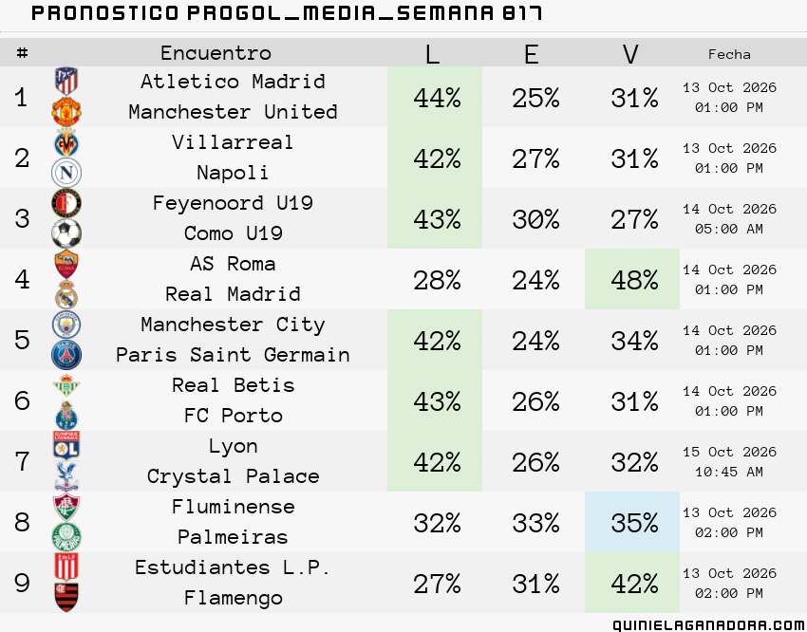Select the Real Madrid crest

pyautogui.click(x=66, y=294)
